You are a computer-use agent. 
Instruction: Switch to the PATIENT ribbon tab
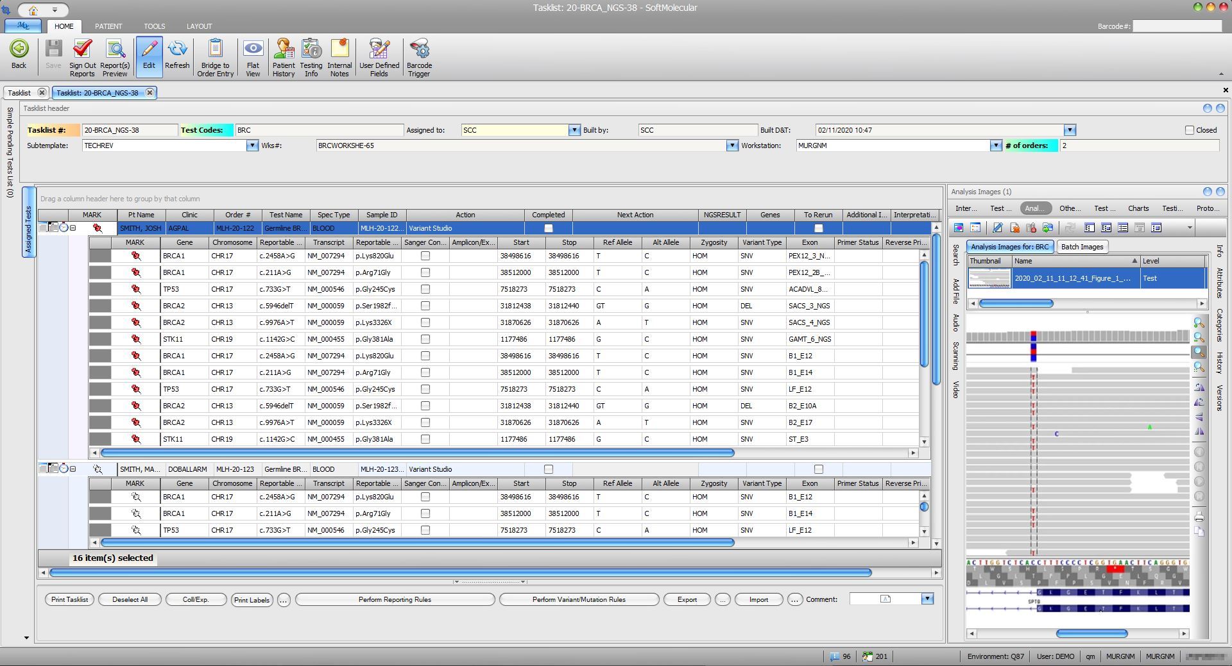point(108,26)
